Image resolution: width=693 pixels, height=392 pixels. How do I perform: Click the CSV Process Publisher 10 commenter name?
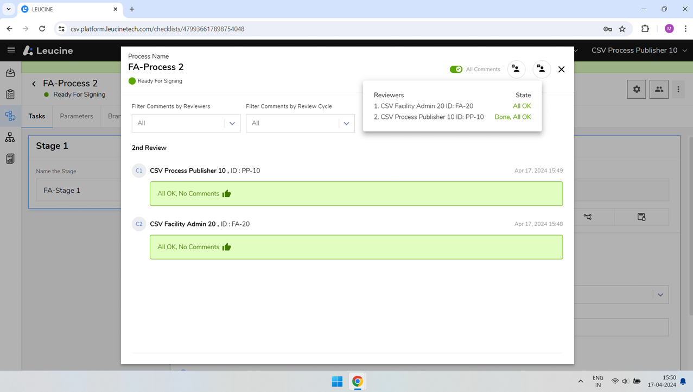tap(188, 170)
